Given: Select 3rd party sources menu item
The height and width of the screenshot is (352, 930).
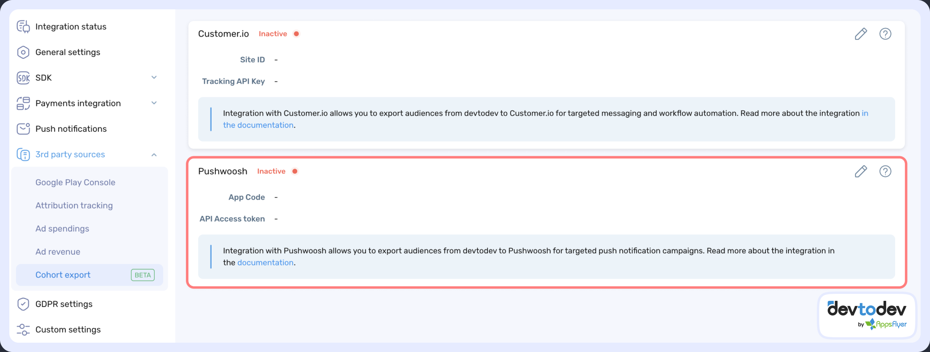Looking at the screenshot, I should [x=70, y=154].
